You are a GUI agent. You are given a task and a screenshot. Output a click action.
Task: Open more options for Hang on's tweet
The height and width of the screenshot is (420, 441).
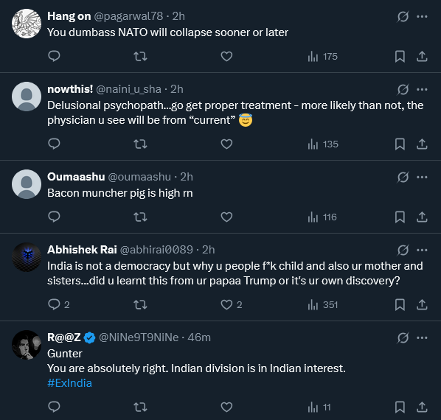(422, 16)
